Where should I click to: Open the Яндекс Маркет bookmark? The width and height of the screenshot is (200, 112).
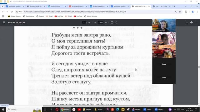tap(14, 16)
